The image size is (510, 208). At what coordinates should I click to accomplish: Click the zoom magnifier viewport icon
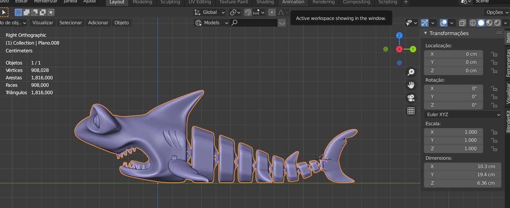click(x=411, y=72)
